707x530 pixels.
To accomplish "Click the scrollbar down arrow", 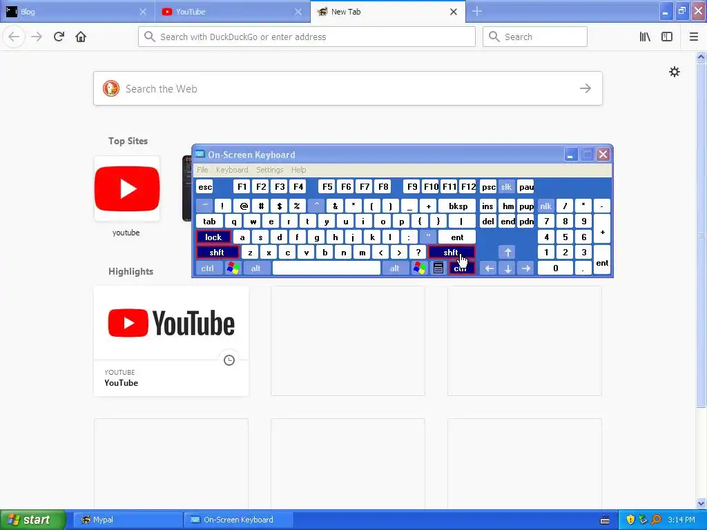I will [x=701, y=503].
